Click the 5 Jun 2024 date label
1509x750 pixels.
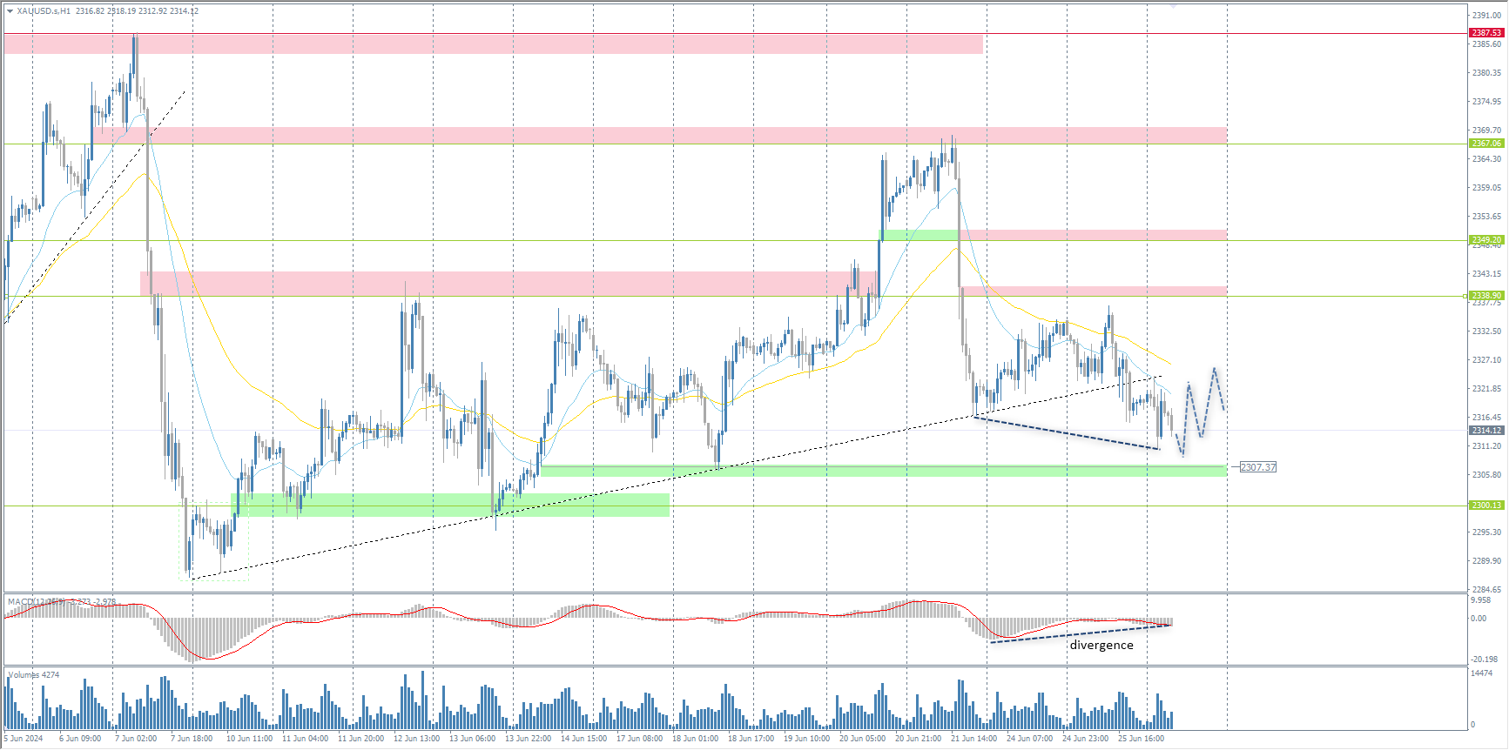coord(24,739)
